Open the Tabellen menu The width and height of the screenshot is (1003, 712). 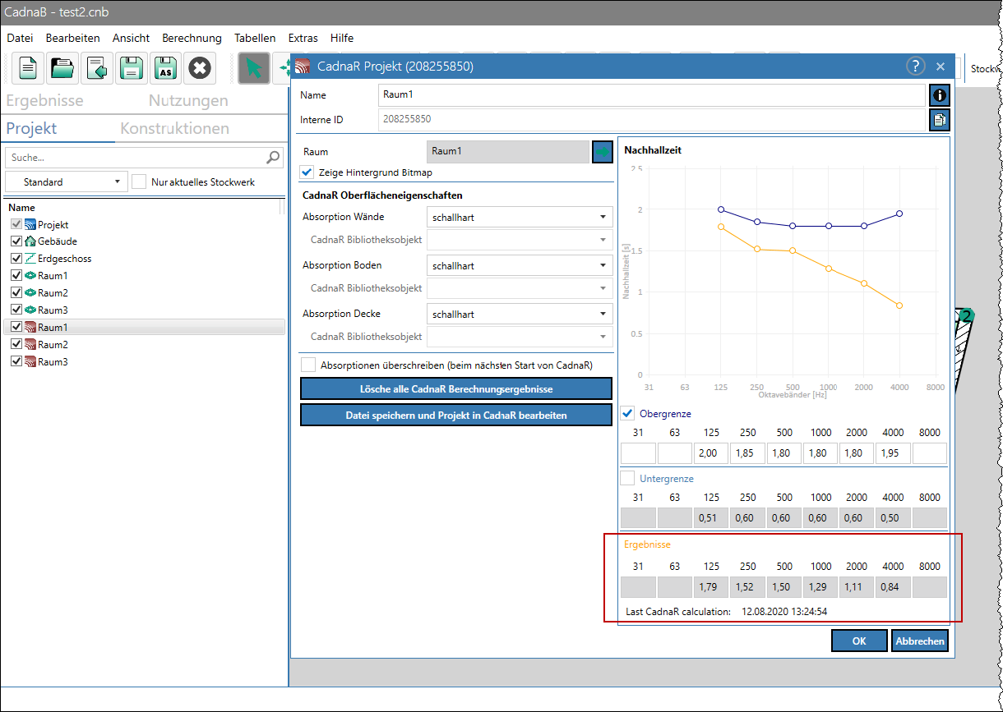coord(255,38)
